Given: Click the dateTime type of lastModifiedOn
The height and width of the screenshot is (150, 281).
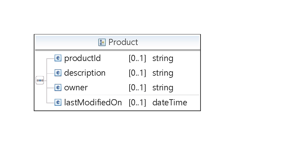Looking at the screenshot, I should [170, 103].
